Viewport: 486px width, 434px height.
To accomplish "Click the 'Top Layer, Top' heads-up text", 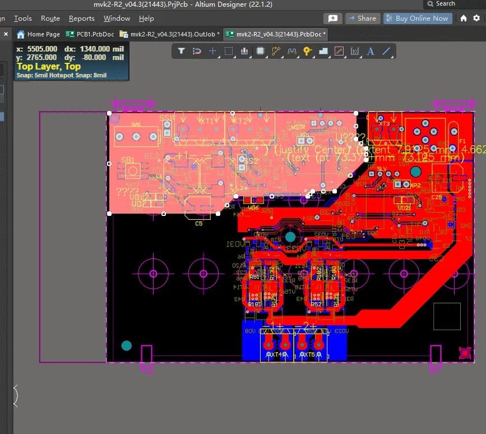I will tap(49, 66).
